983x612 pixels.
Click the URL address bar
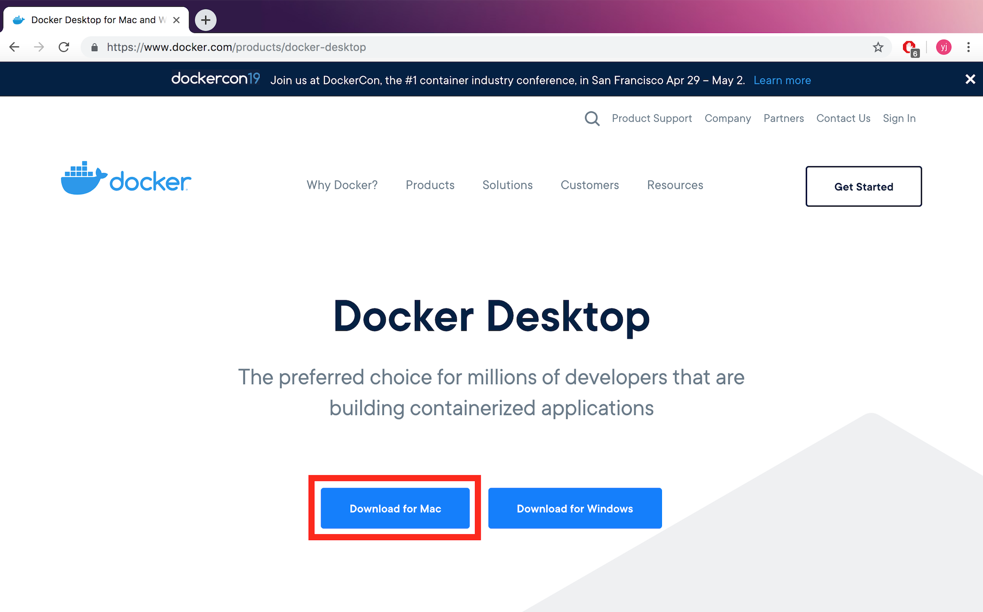[452, 47]
